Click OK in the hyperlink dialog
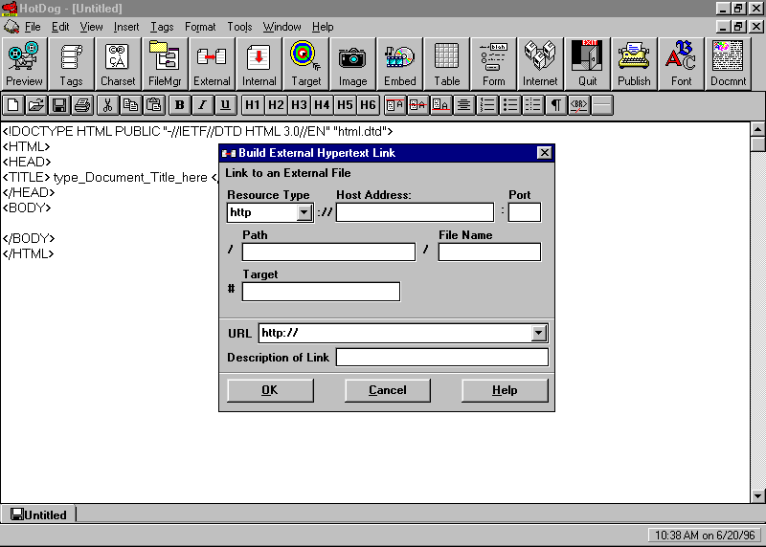Screen dimensions: 766x547 click(270, 390)
